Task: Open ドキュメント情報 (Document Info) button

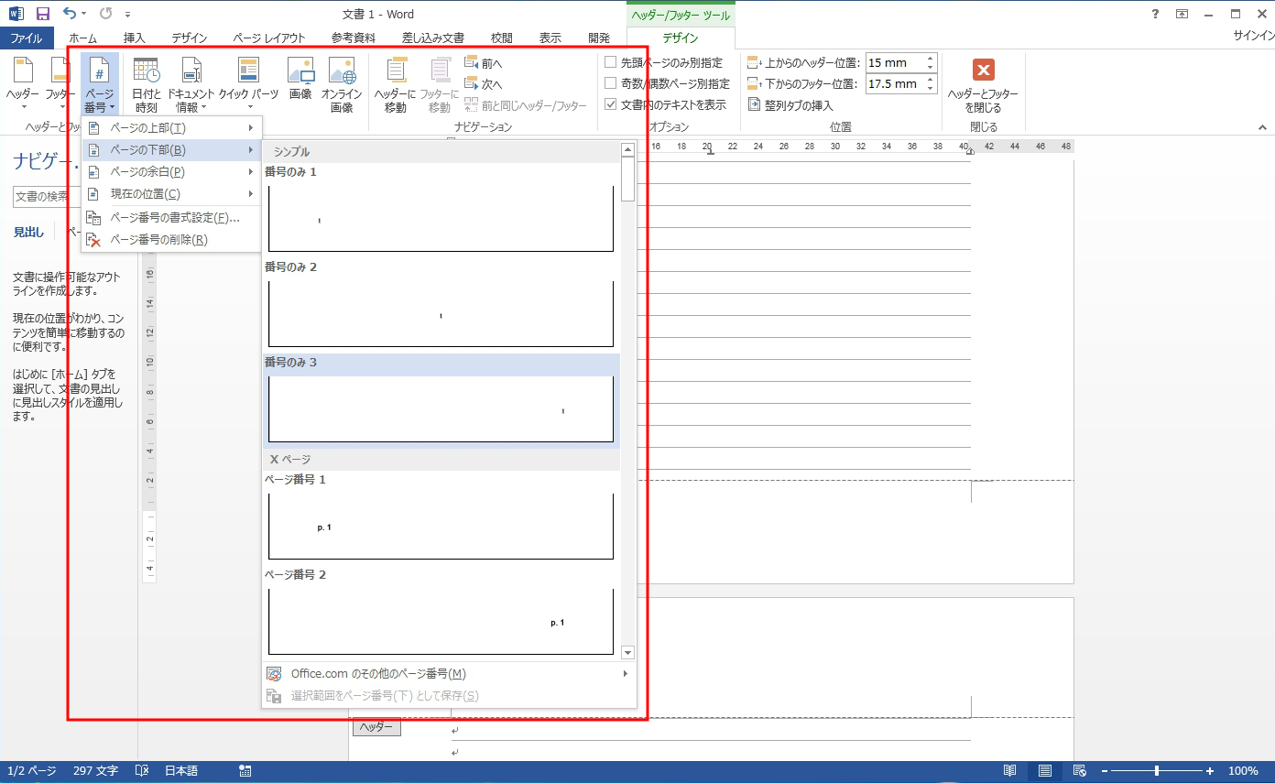Action: click(191, 84)
